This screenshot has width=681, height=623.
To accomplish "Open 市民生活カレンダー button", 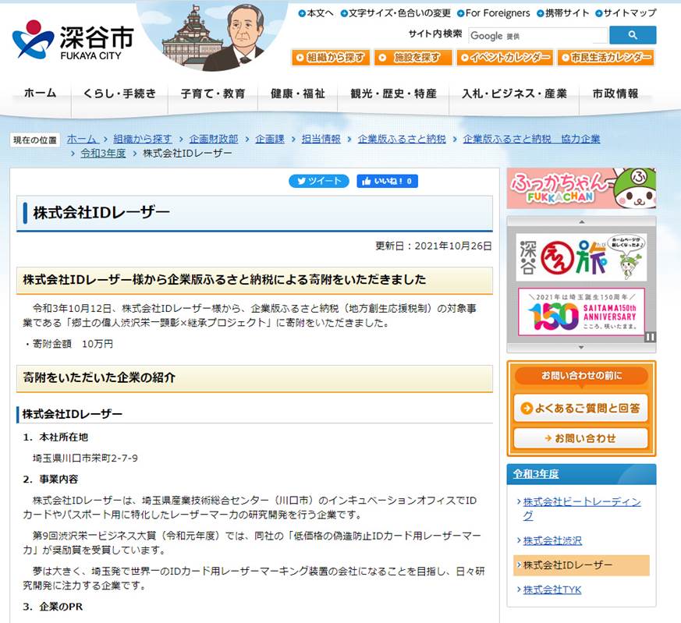I will point(606,57).
